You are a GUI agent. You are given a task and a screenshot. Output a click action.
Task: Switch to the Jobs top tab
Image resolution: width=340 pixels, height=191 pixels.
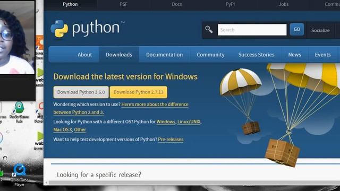coord(284,4)
